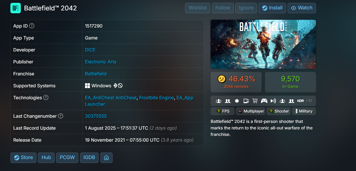Click the App ID value 1517290
This screenshot has height=171, width=356.
point(94,26)
